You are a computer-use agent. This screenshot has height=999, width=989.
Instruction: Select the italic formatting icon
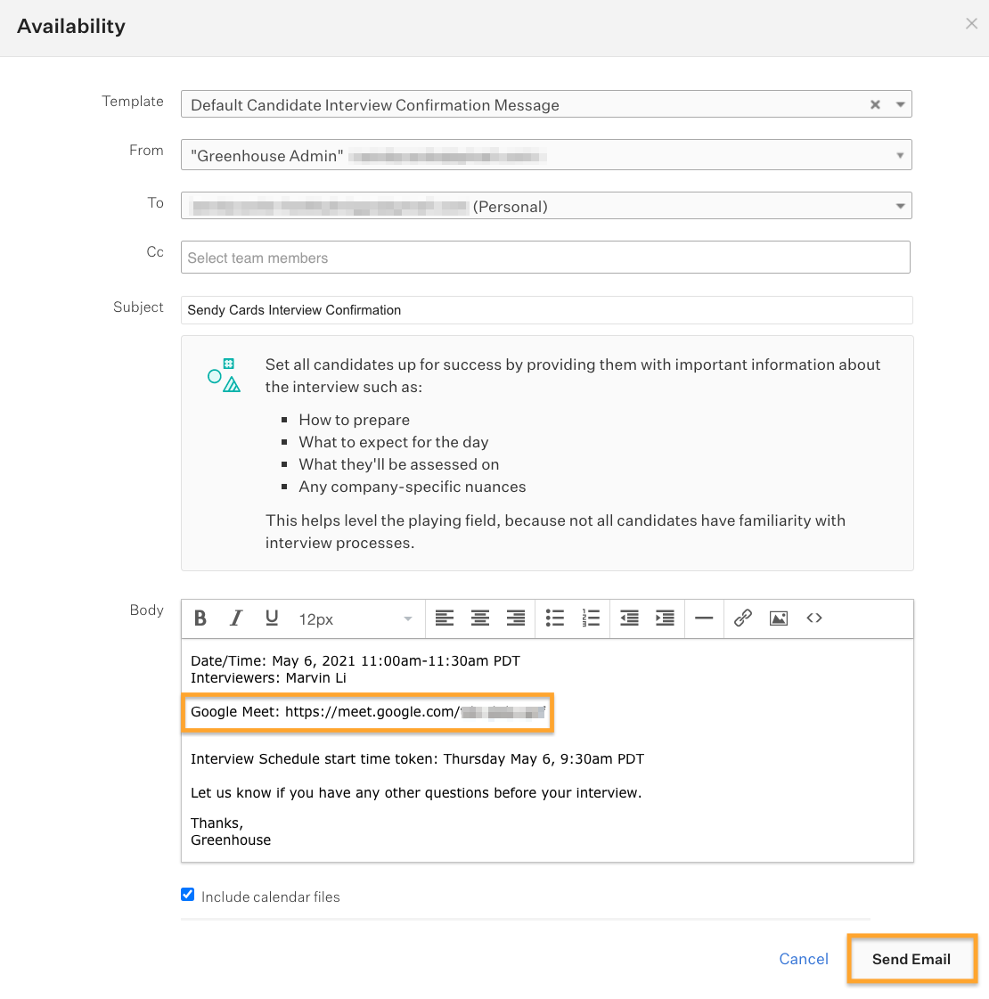coord(235,618)
